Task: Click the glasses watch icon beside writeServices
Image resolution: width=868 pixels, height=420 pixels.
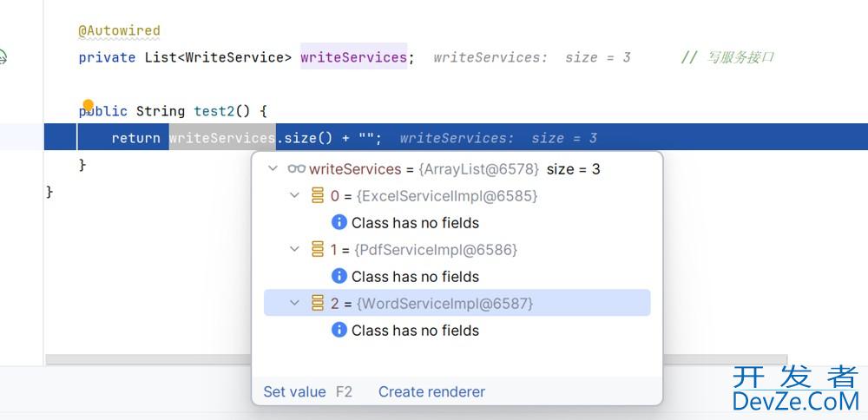Action: (296, 169)
